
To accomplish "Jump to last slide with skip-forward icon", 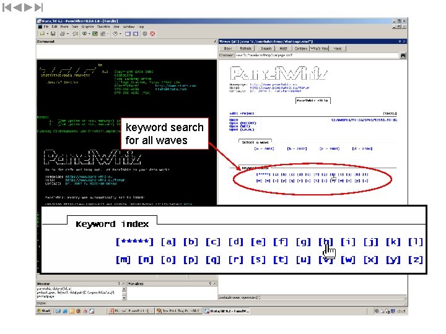I will (x=38, y=7).
